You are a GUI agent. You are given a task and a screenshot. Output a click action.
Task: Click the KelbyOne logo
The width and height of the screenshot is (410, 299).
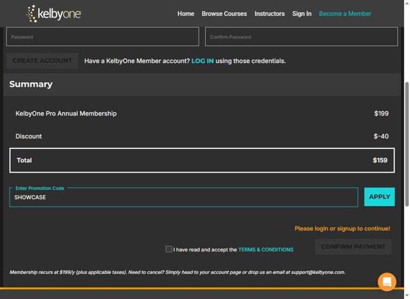(54, 13)
